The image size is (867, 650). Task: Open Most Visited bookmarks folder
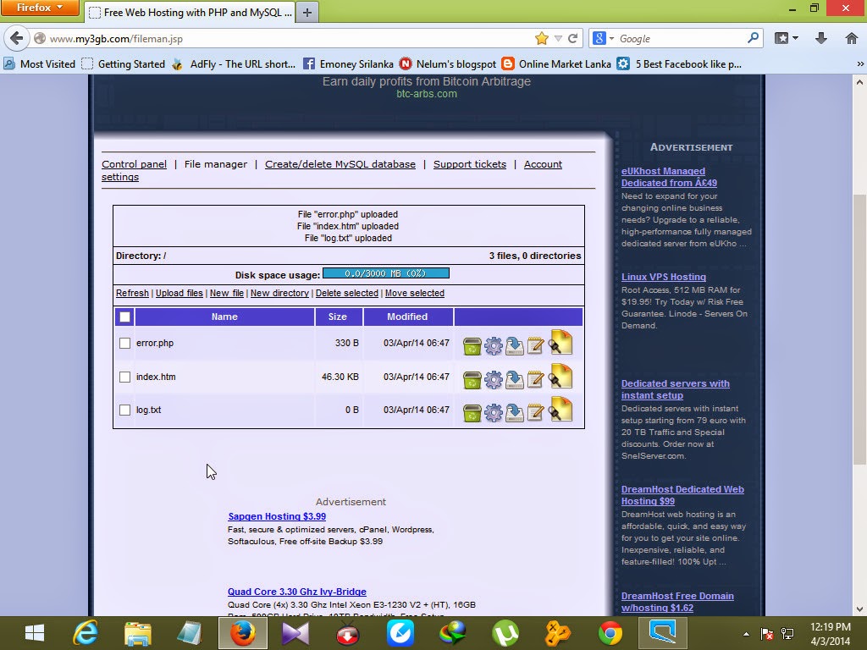click(x=39, y=64)
